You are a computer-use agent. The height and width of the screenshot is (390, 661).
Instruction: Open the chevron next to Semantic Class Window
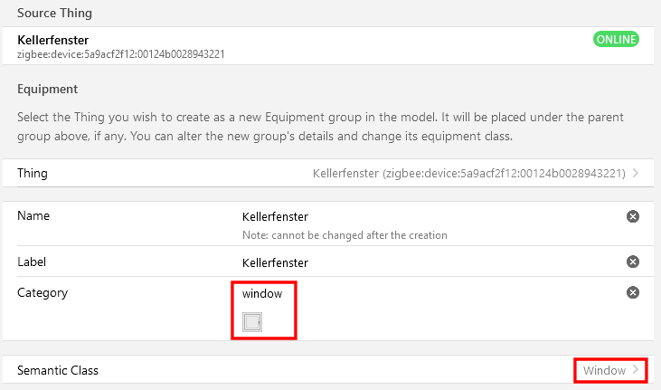point(636,370)
